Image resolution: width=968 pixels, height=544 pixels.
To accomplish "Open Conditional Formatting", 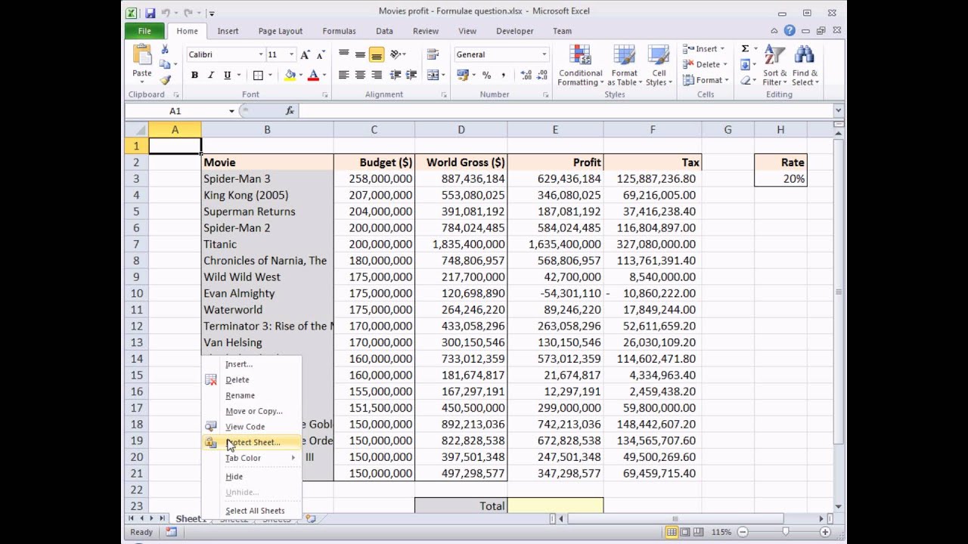I will click(580, 66).
